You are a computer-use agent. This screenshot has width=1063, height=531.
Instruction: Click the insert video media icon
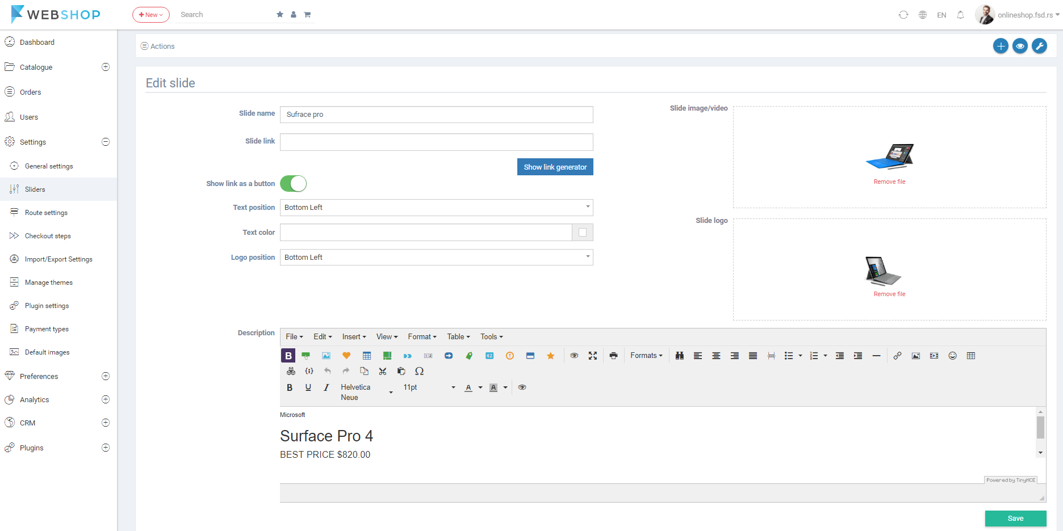coord(934,356)
